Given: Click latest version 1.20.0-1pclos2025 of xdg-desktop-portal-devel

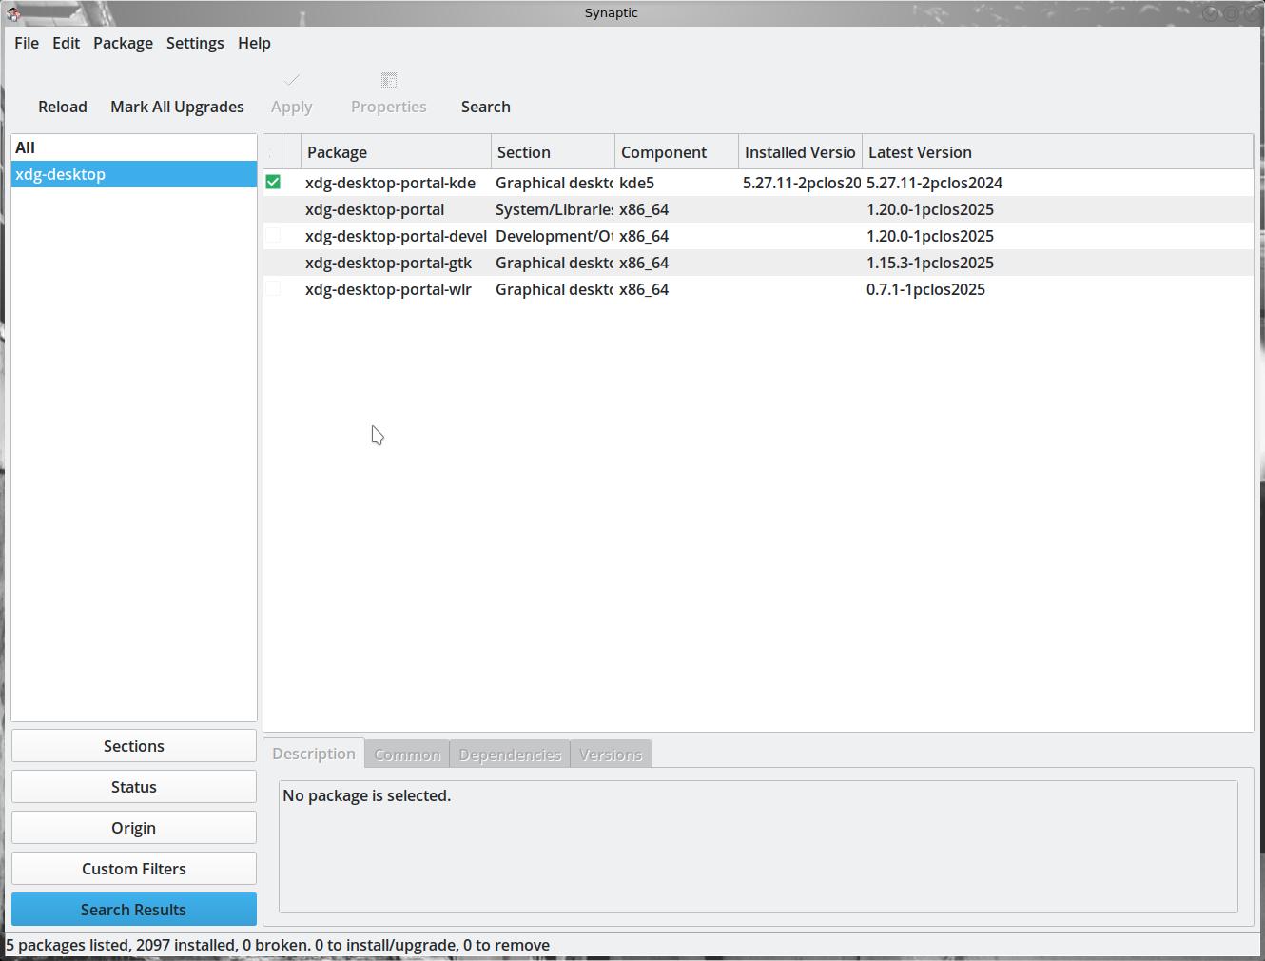Looking at the screenshot, I should pyautogui.click(x=930, y=236).
